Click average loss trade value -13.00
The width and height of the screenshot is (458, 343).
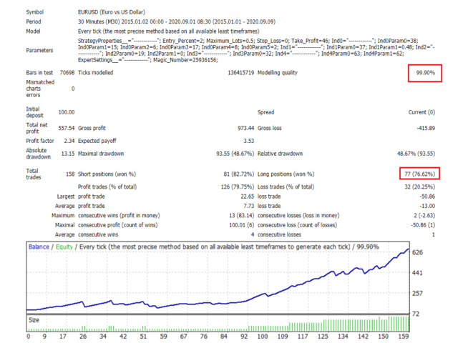click(427, 206)
